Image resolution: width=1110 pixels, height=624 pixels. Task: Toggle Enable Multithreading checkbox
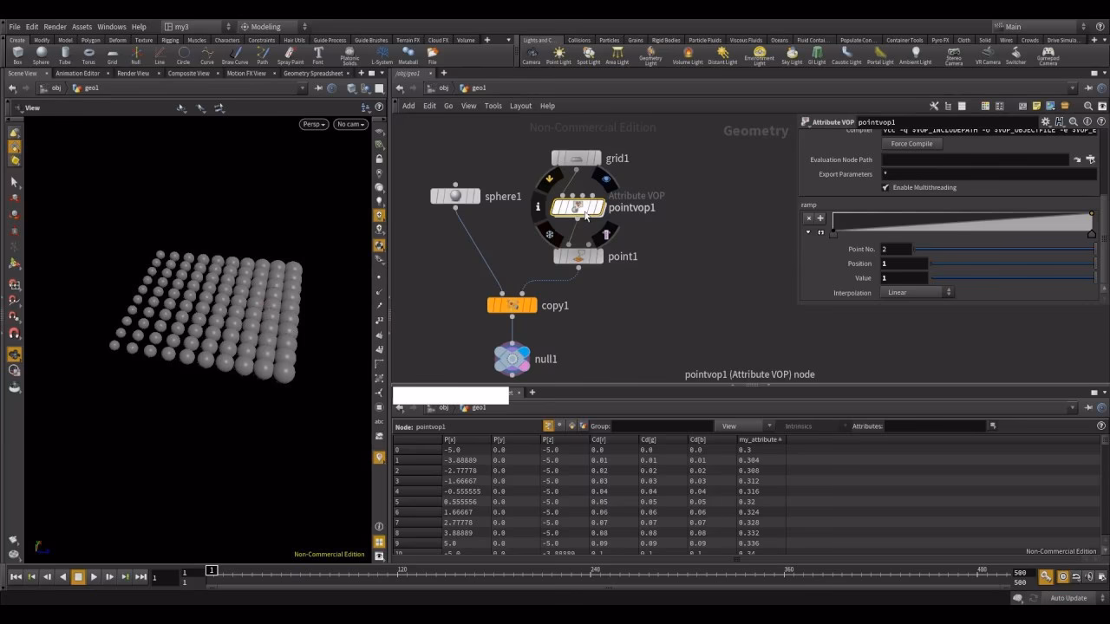[885, 187]
